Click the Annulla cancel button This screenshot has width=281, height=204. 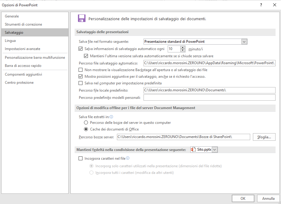click(268, 199)
